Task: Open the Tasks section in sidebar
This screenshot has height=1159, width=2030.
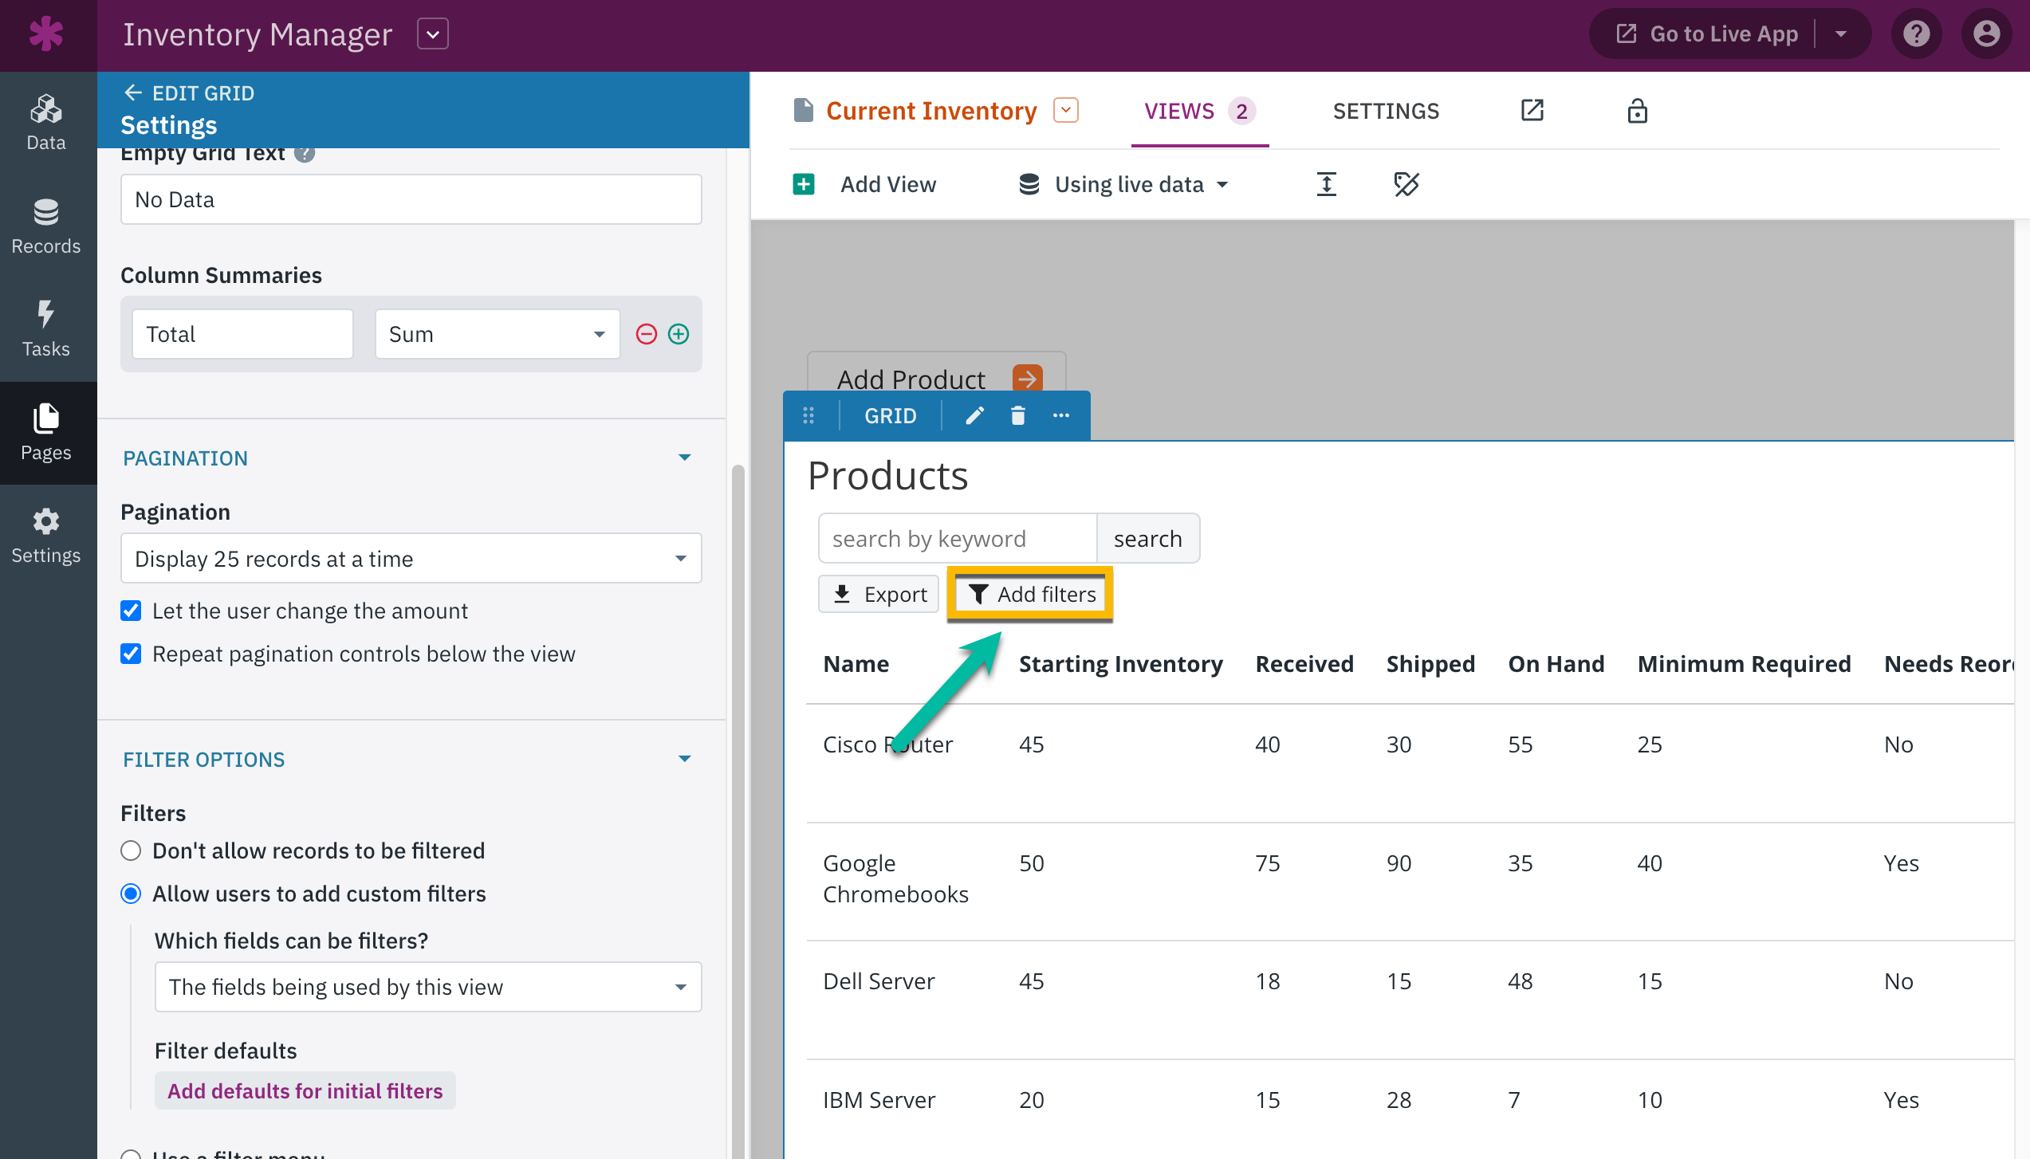Action: [46, 330]
